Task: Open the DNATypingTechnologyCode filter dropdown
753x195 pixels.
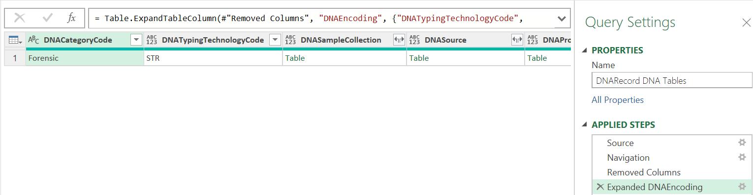Action: tap(276, 40)
